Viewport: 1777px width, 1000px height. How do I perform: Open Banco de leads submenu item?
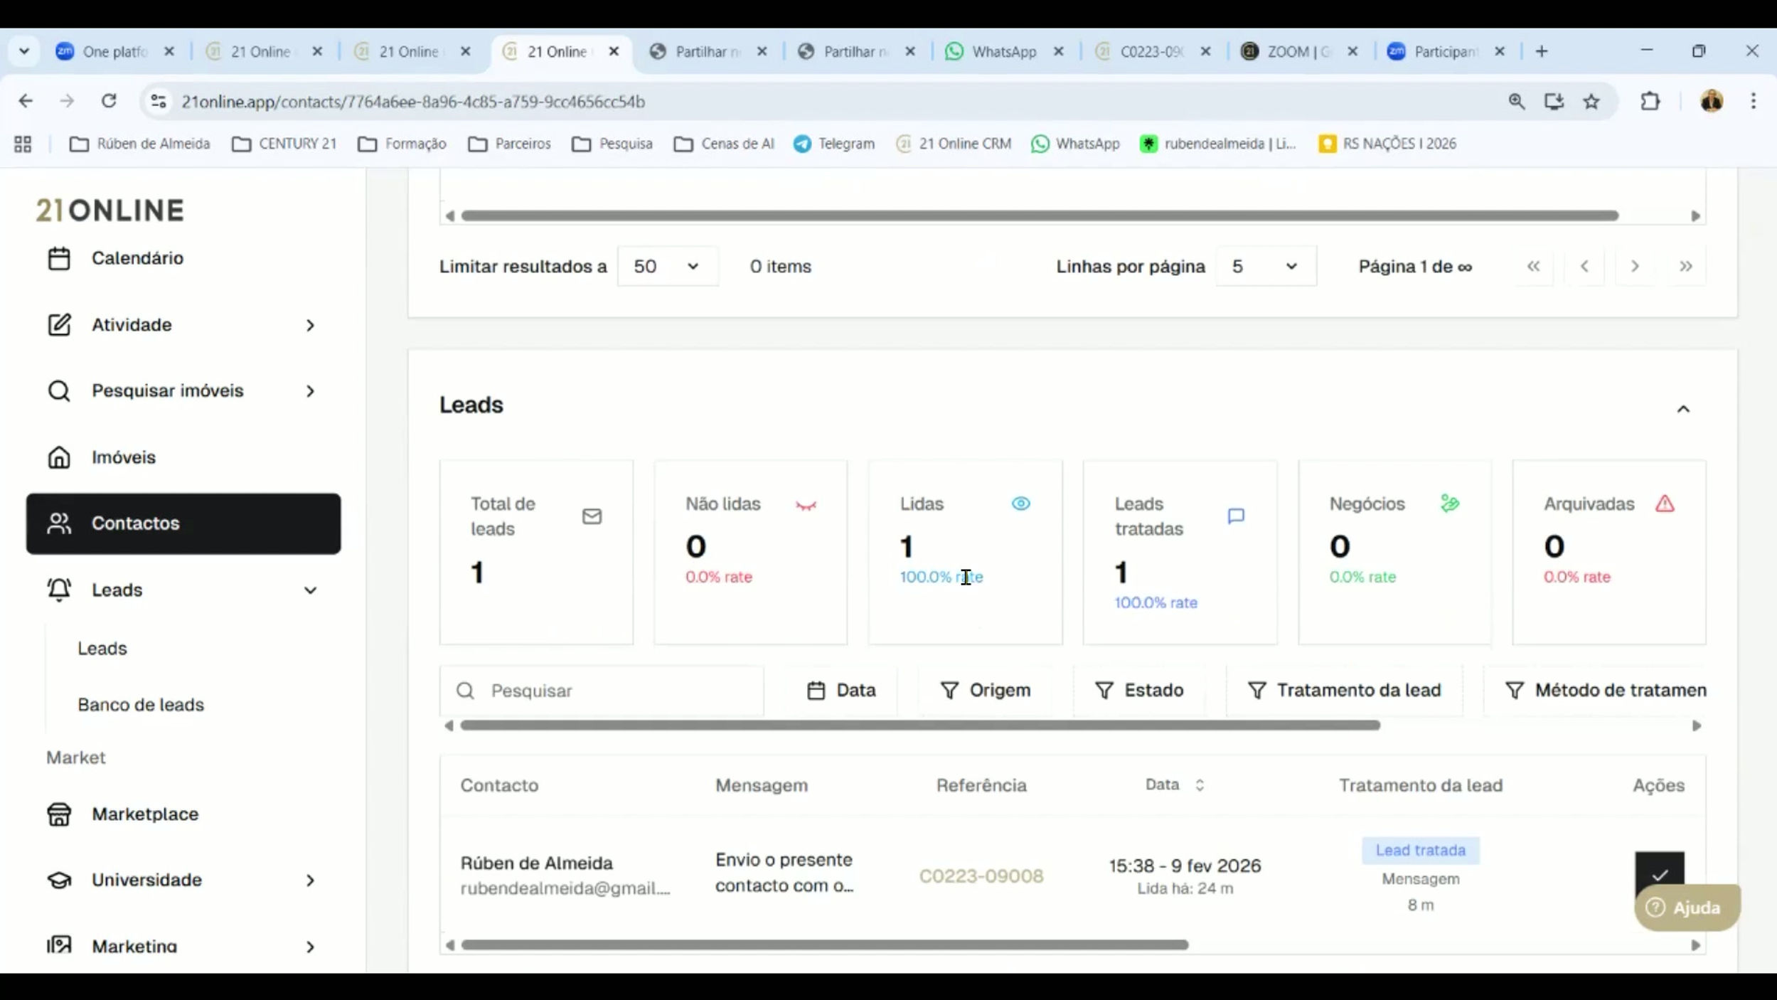click(x=141, y=705)
